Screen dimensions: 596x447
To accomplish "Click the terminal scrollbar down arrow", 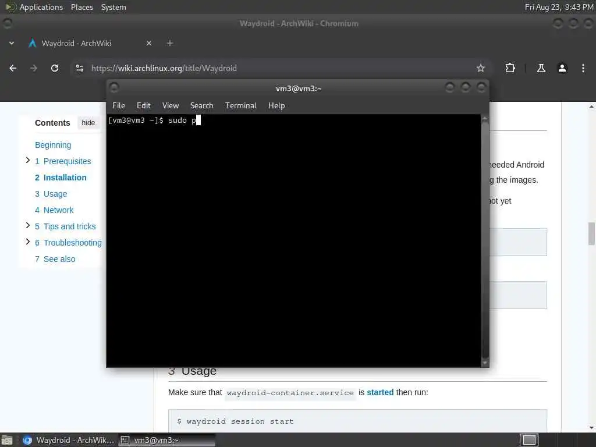I will click(485, 363).
